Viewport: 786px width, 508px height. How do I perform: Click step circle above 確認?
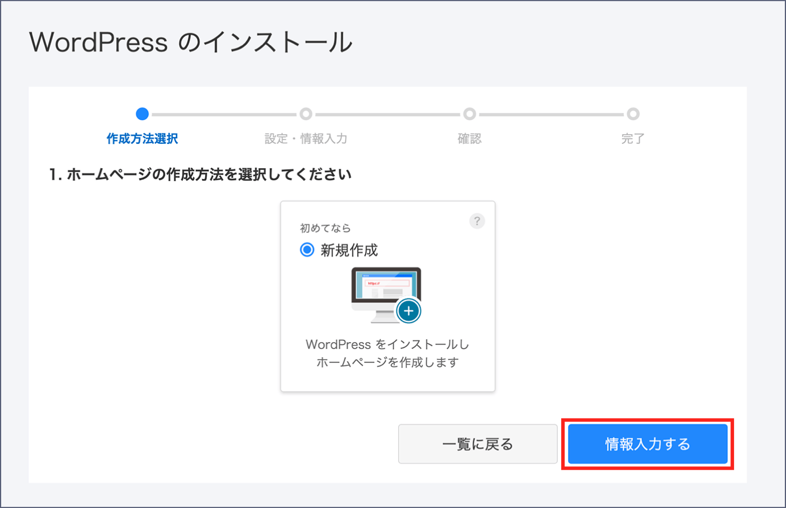(469, 114)
